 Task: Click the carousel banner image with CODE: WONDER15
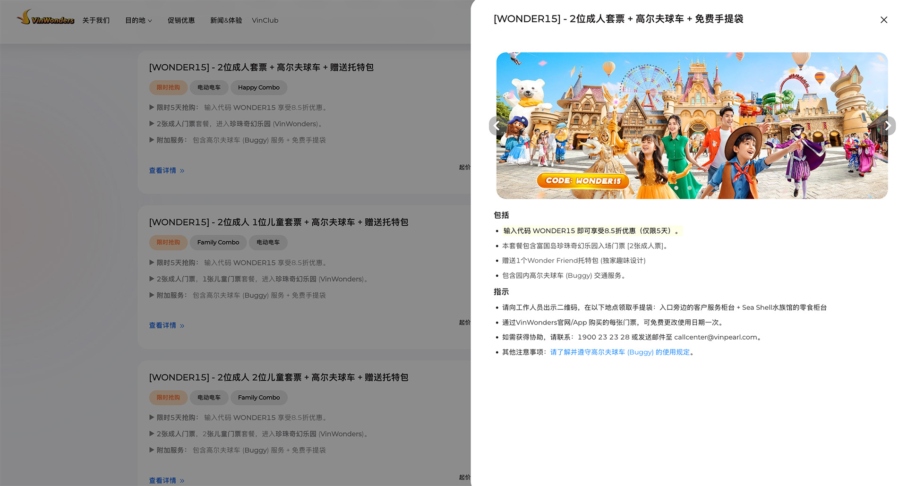tap(692, 125)
